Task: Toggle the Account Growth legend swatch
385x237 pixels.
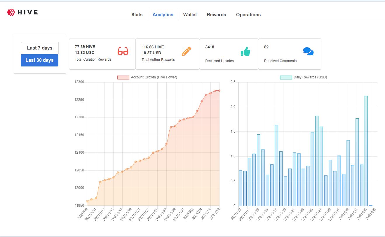Action: (123, 77)
